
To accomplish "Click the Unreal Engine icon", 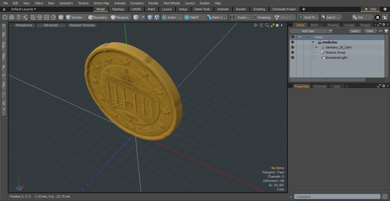I will point(385,17).
